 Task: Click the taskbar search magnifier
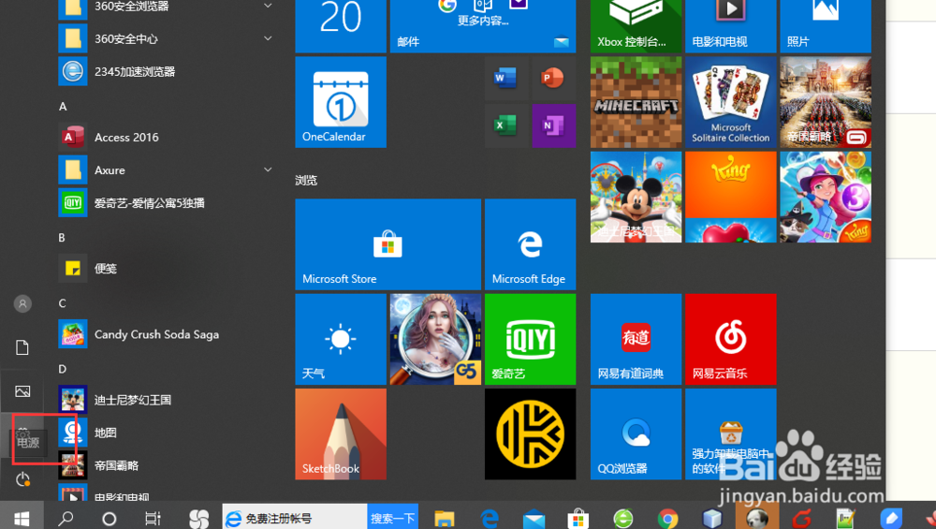66,518
